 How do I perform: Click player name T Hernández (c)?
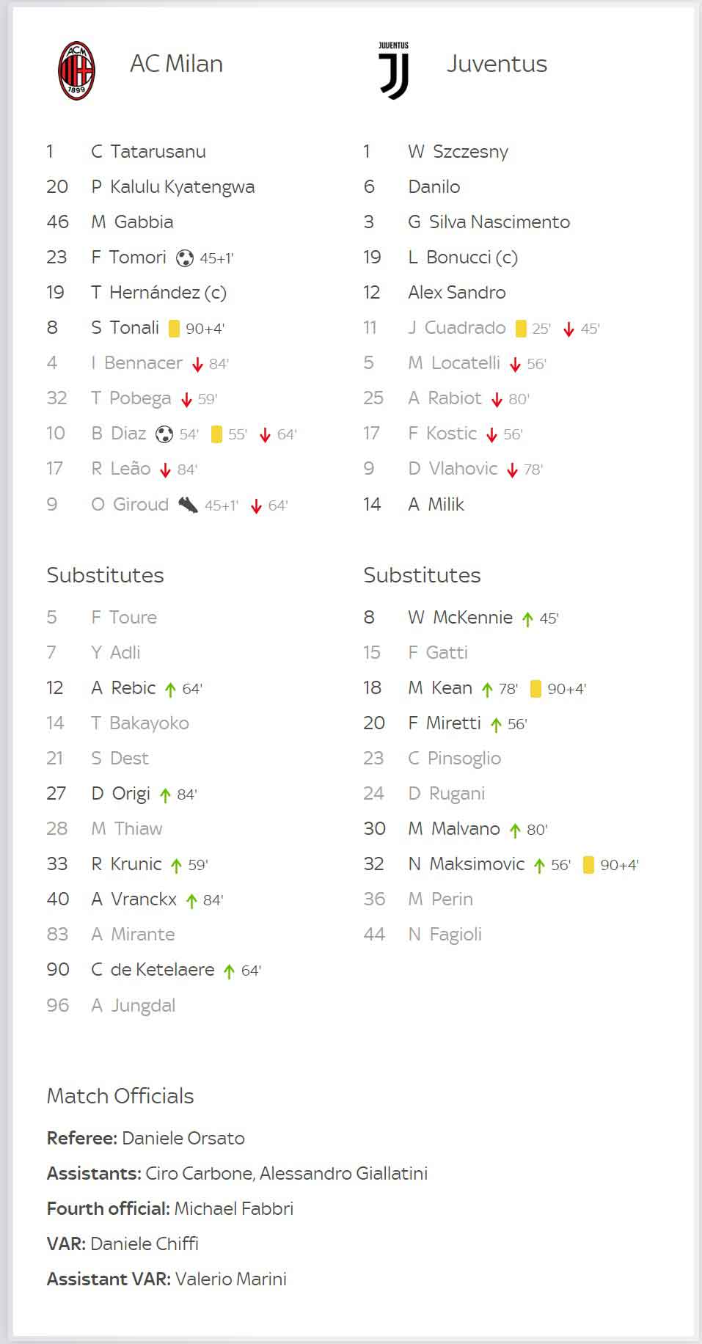click(158, 293)
